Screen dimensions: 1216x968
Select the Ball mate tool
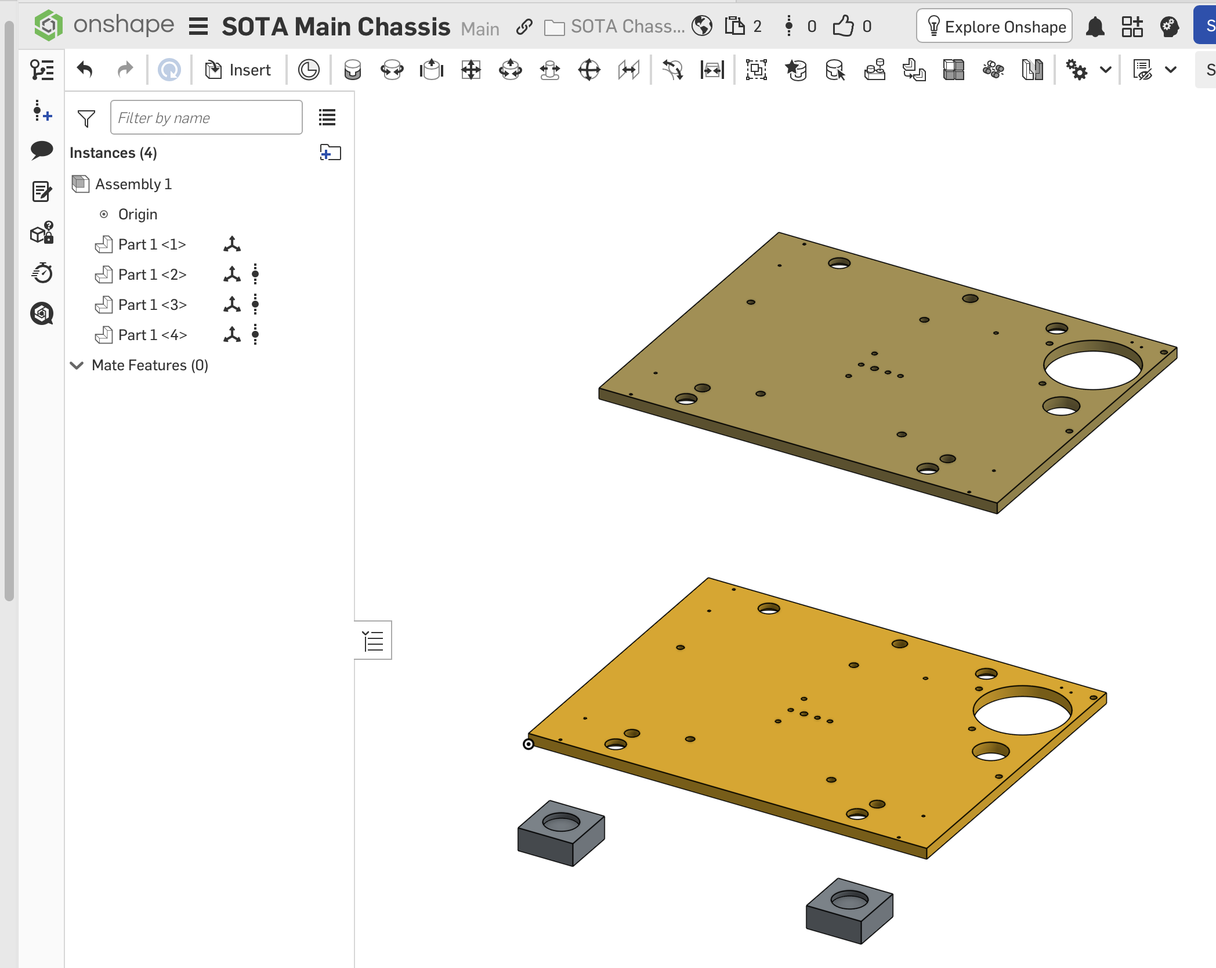coord(589,70)
